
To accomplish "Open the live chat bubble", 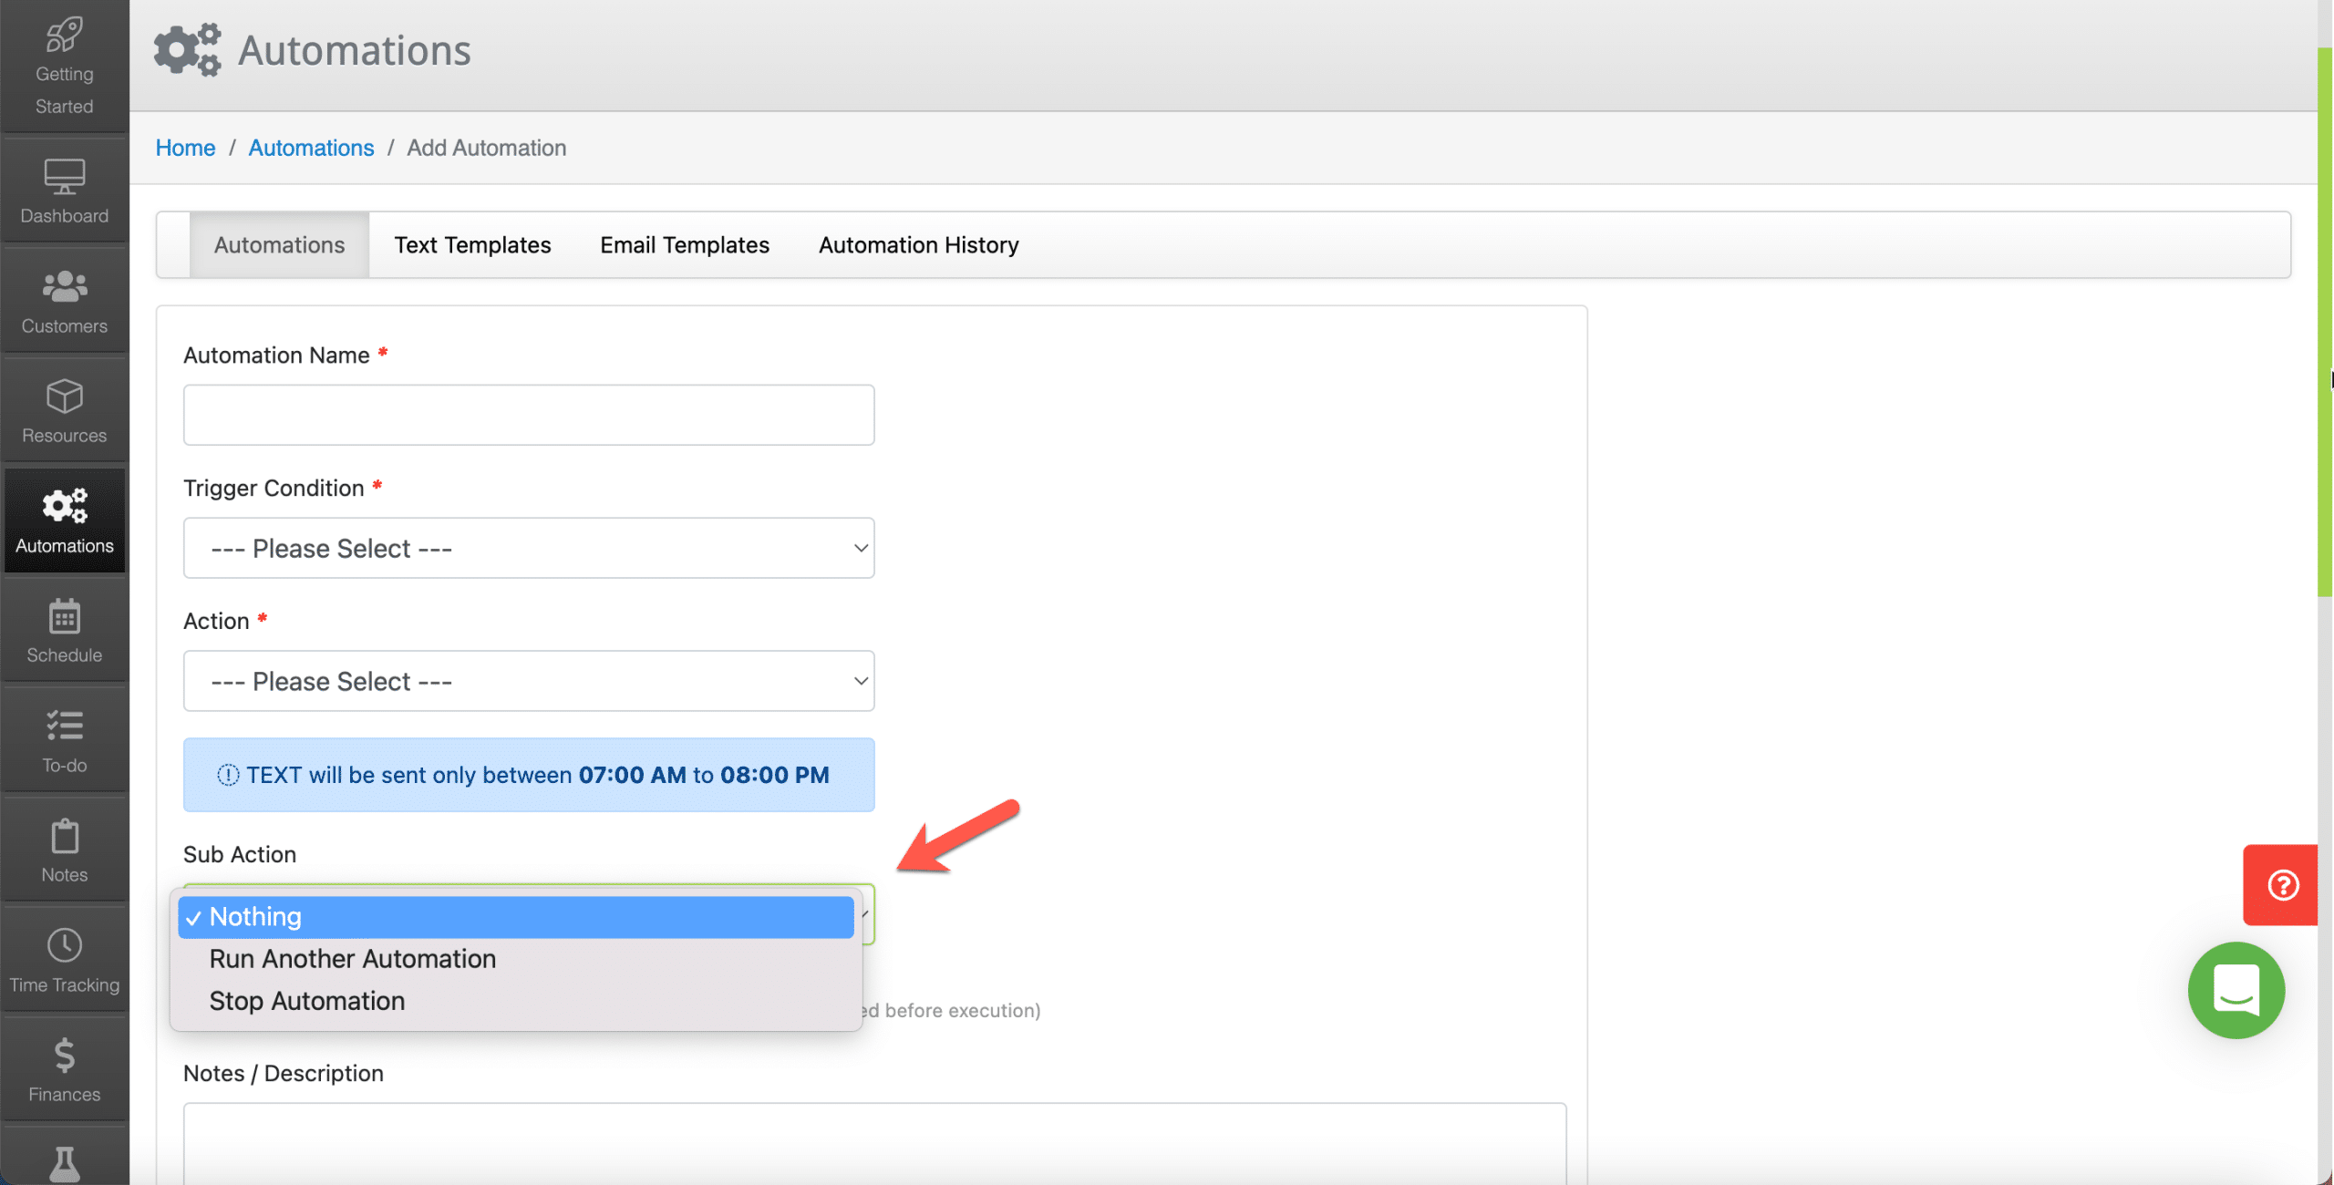I will [2236, 991].
